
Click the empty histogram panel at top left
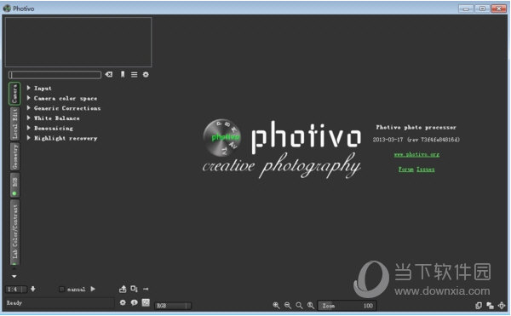pos(78,42)
